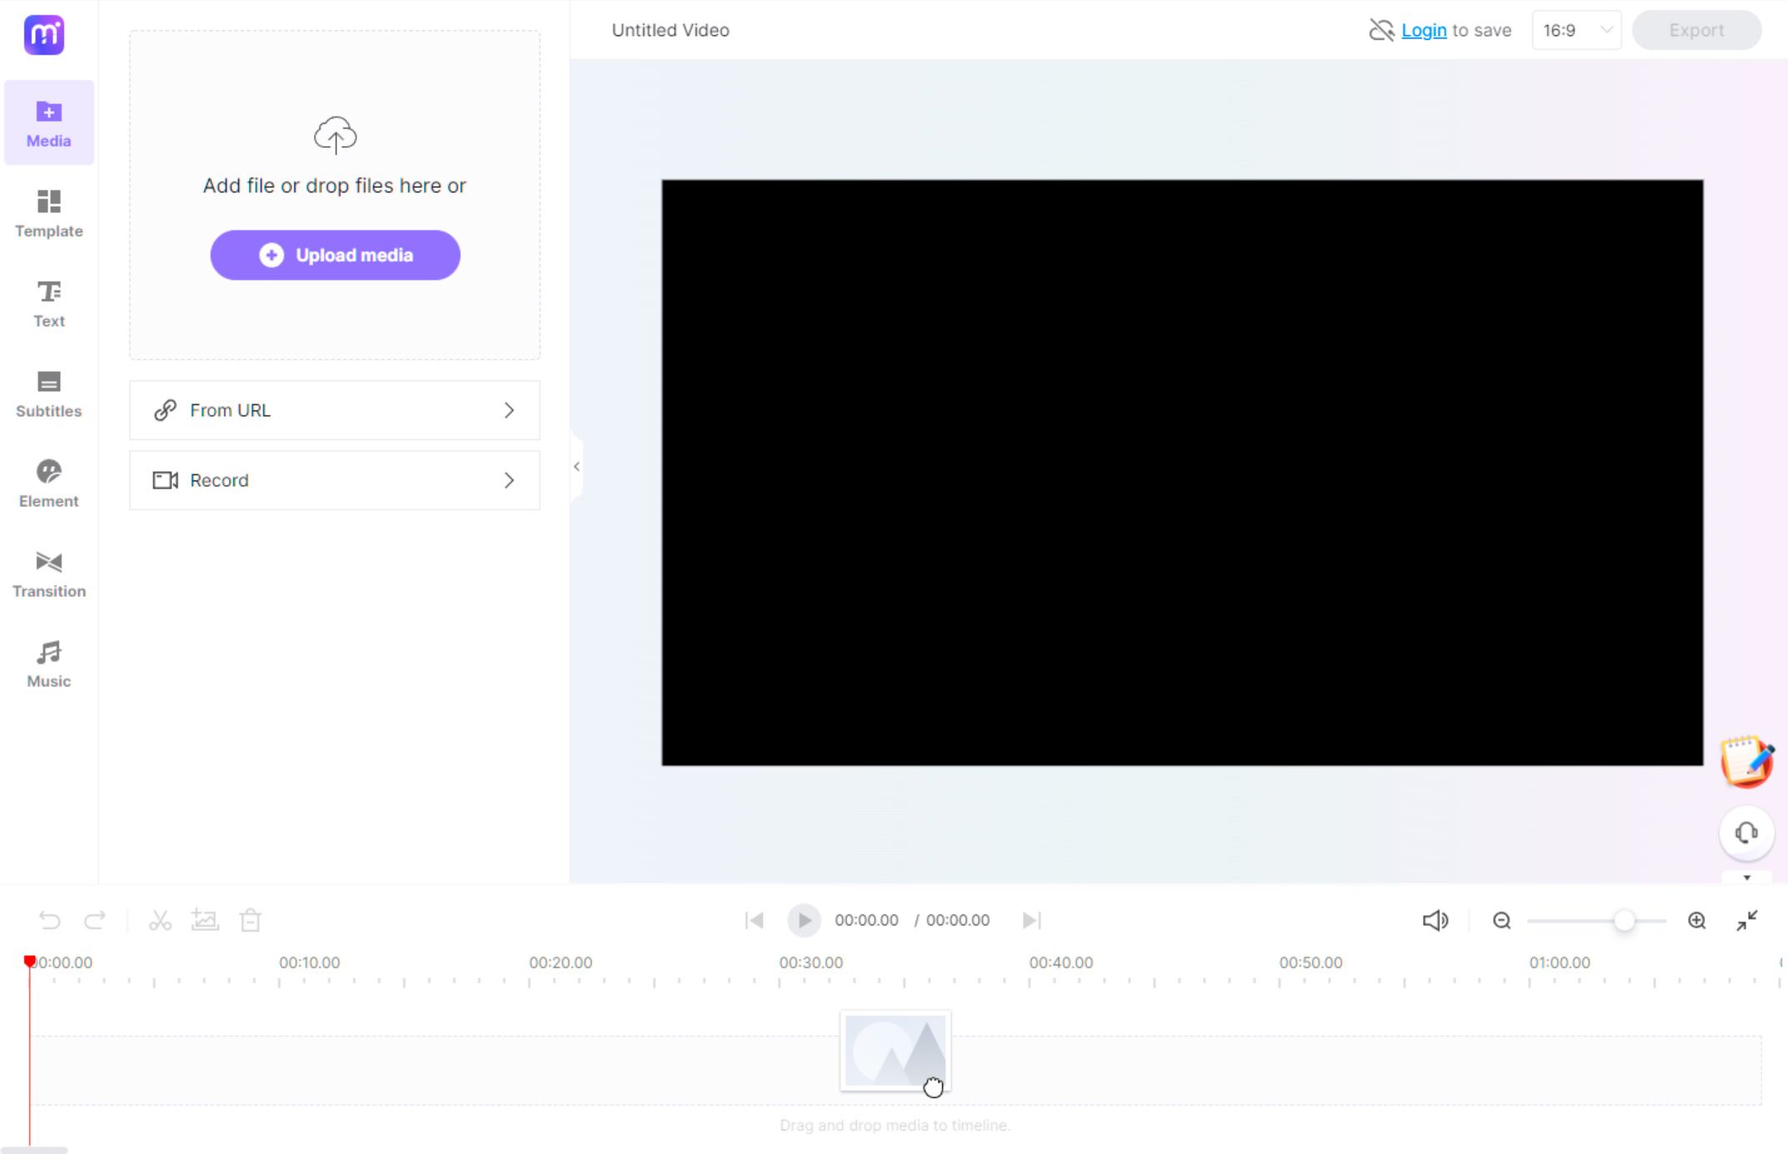This screenshot has height=1154, width=1788.
Task: Click the Music panel icon
Action: coord(48,662)
